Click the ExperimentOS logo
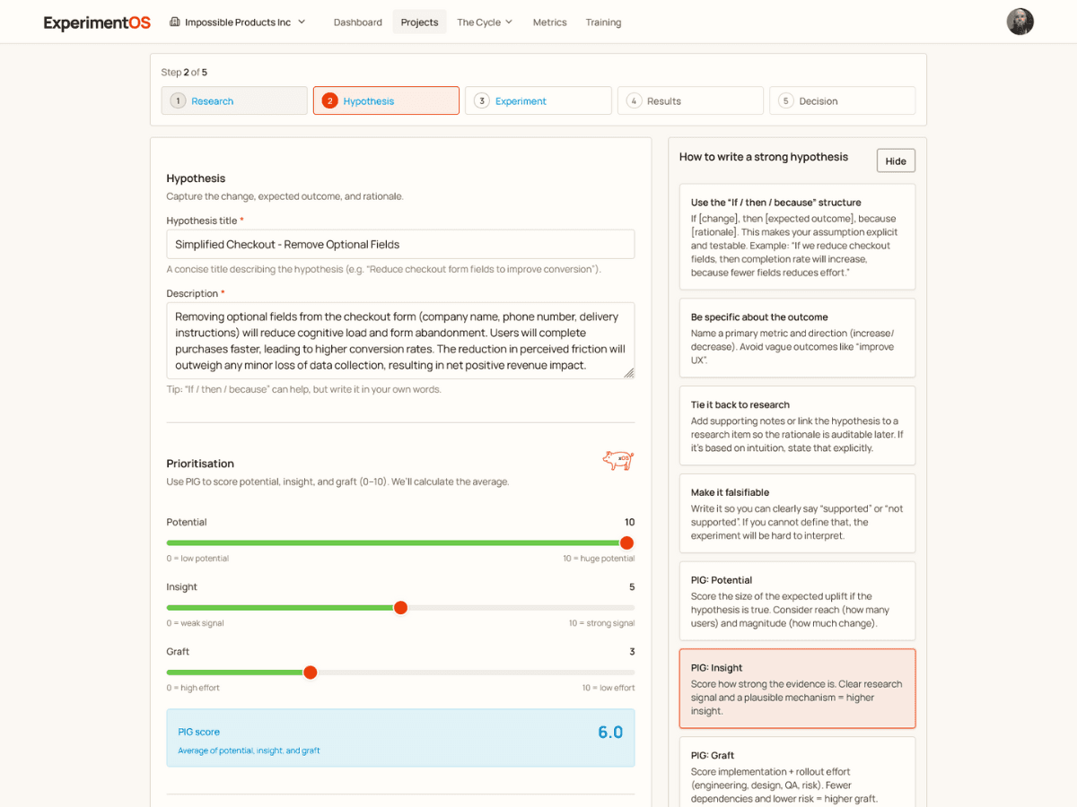The width and height of the screenshot is (1077, 807). pyautogui.click(x=96, y=22)
